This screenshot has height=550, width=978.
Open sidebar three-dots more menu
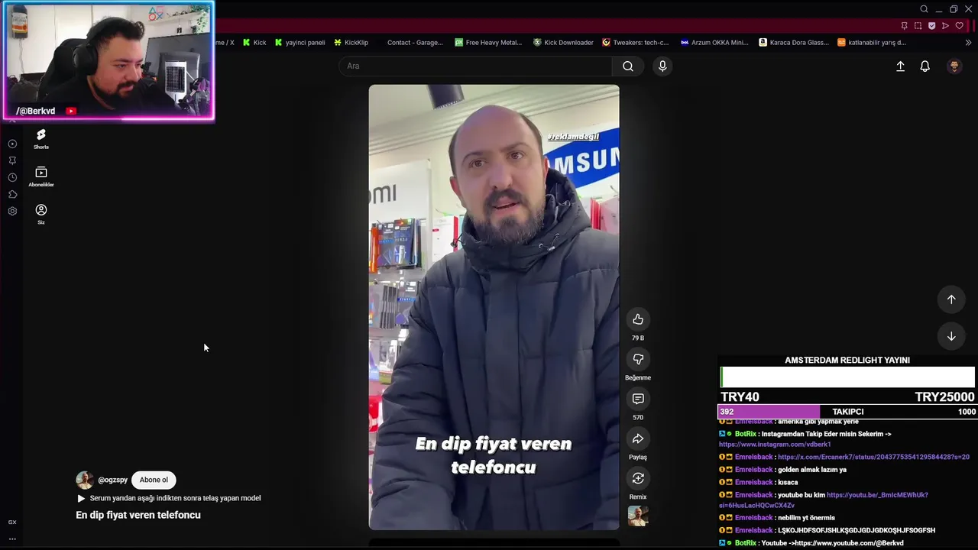click(x=12, y=539)
